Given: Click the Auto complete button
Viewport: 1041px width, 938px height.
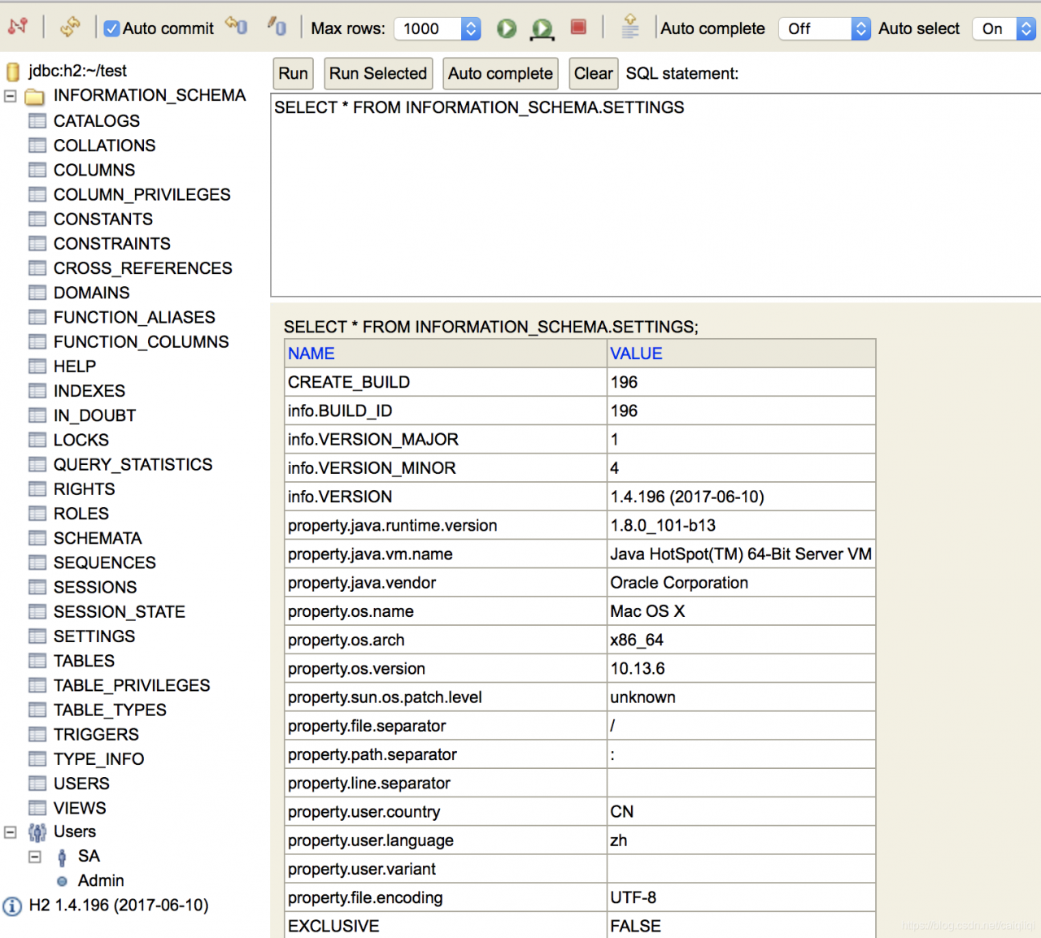Looking at the screenshot, I should [x=501, y=74].
